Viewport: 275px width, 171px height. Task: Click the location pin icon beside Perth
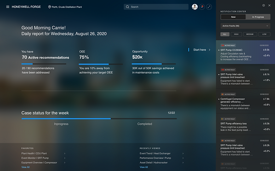[x=50, y=7]
